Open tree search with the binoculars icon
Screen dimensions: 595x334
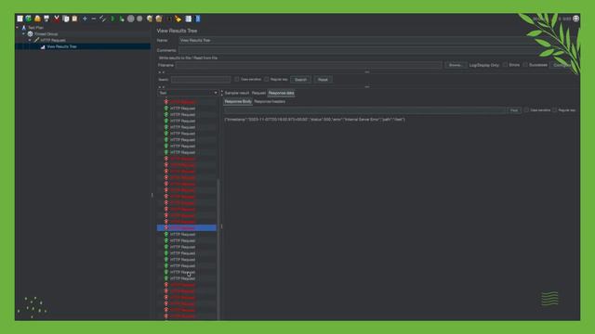click(x=169, y=19)
